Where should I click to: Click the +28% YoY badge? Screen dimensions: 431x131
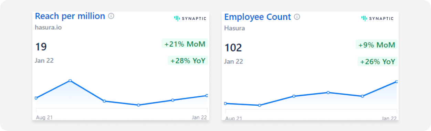click(188, 61)
